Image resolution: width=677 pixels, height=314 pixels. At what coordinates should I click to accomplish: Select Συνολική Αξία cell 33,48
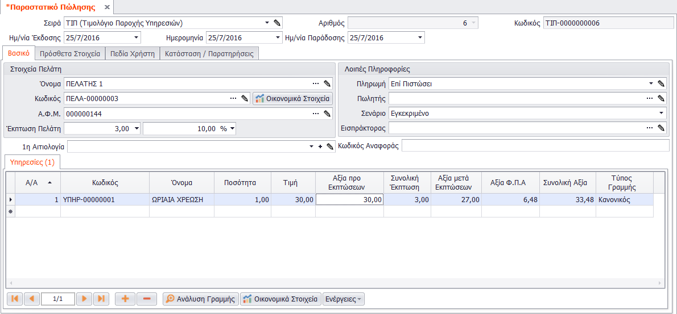click(x=568, y=199)
